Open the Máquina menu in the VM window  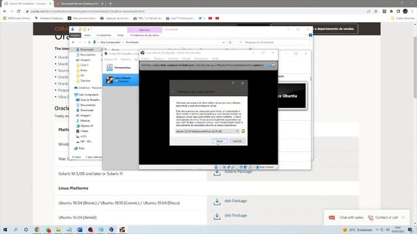coord(159,58)
